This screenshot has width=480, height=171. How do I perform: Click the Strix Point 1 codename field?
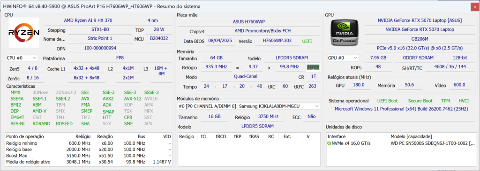click(x=100, y=39)
